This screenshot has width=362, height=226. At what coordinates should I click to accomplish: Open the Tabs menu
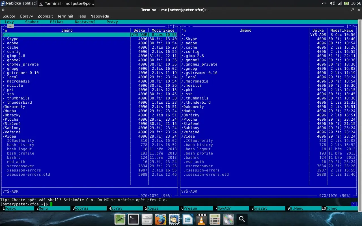point(82,16)
